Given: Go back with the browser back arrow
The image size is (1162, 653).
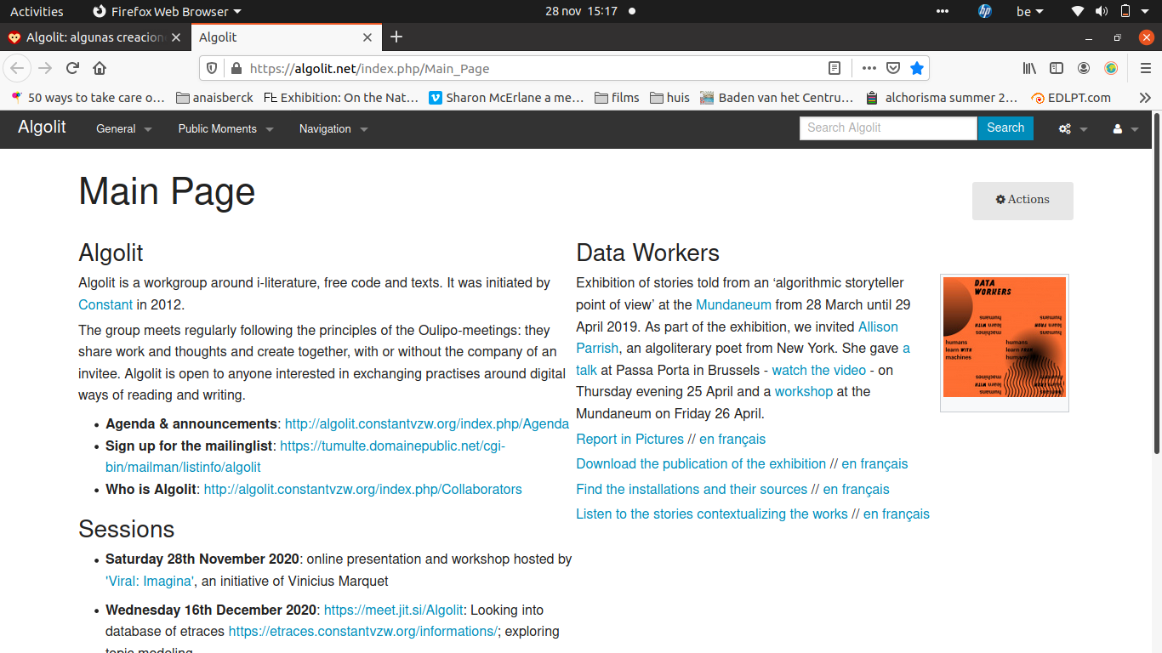Looking at the screenshot, I should click(18, 68).
